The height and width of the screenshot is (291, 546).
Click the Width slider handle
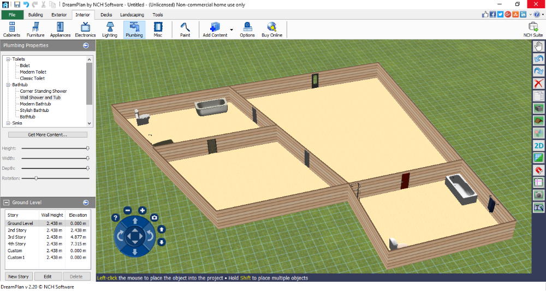point(87,158)
